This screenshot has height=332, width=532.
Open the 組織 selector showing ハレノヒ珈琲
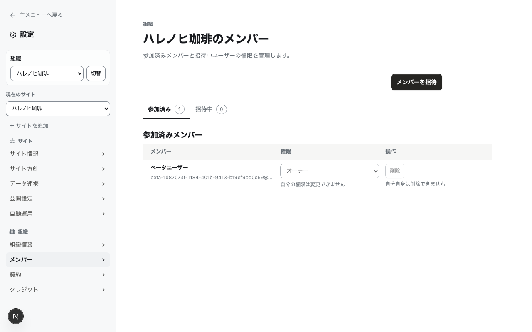(x=47, y=73)
